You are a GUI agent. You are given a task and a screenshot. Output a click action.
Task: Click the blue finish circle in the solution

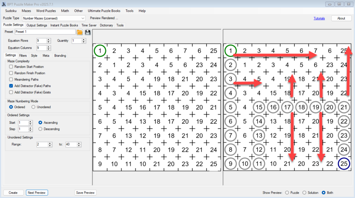(344, 164)
